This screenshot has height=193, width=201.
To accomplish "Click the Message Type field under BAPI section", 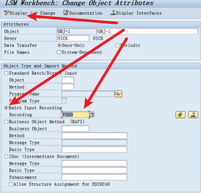I will [94, 143].
